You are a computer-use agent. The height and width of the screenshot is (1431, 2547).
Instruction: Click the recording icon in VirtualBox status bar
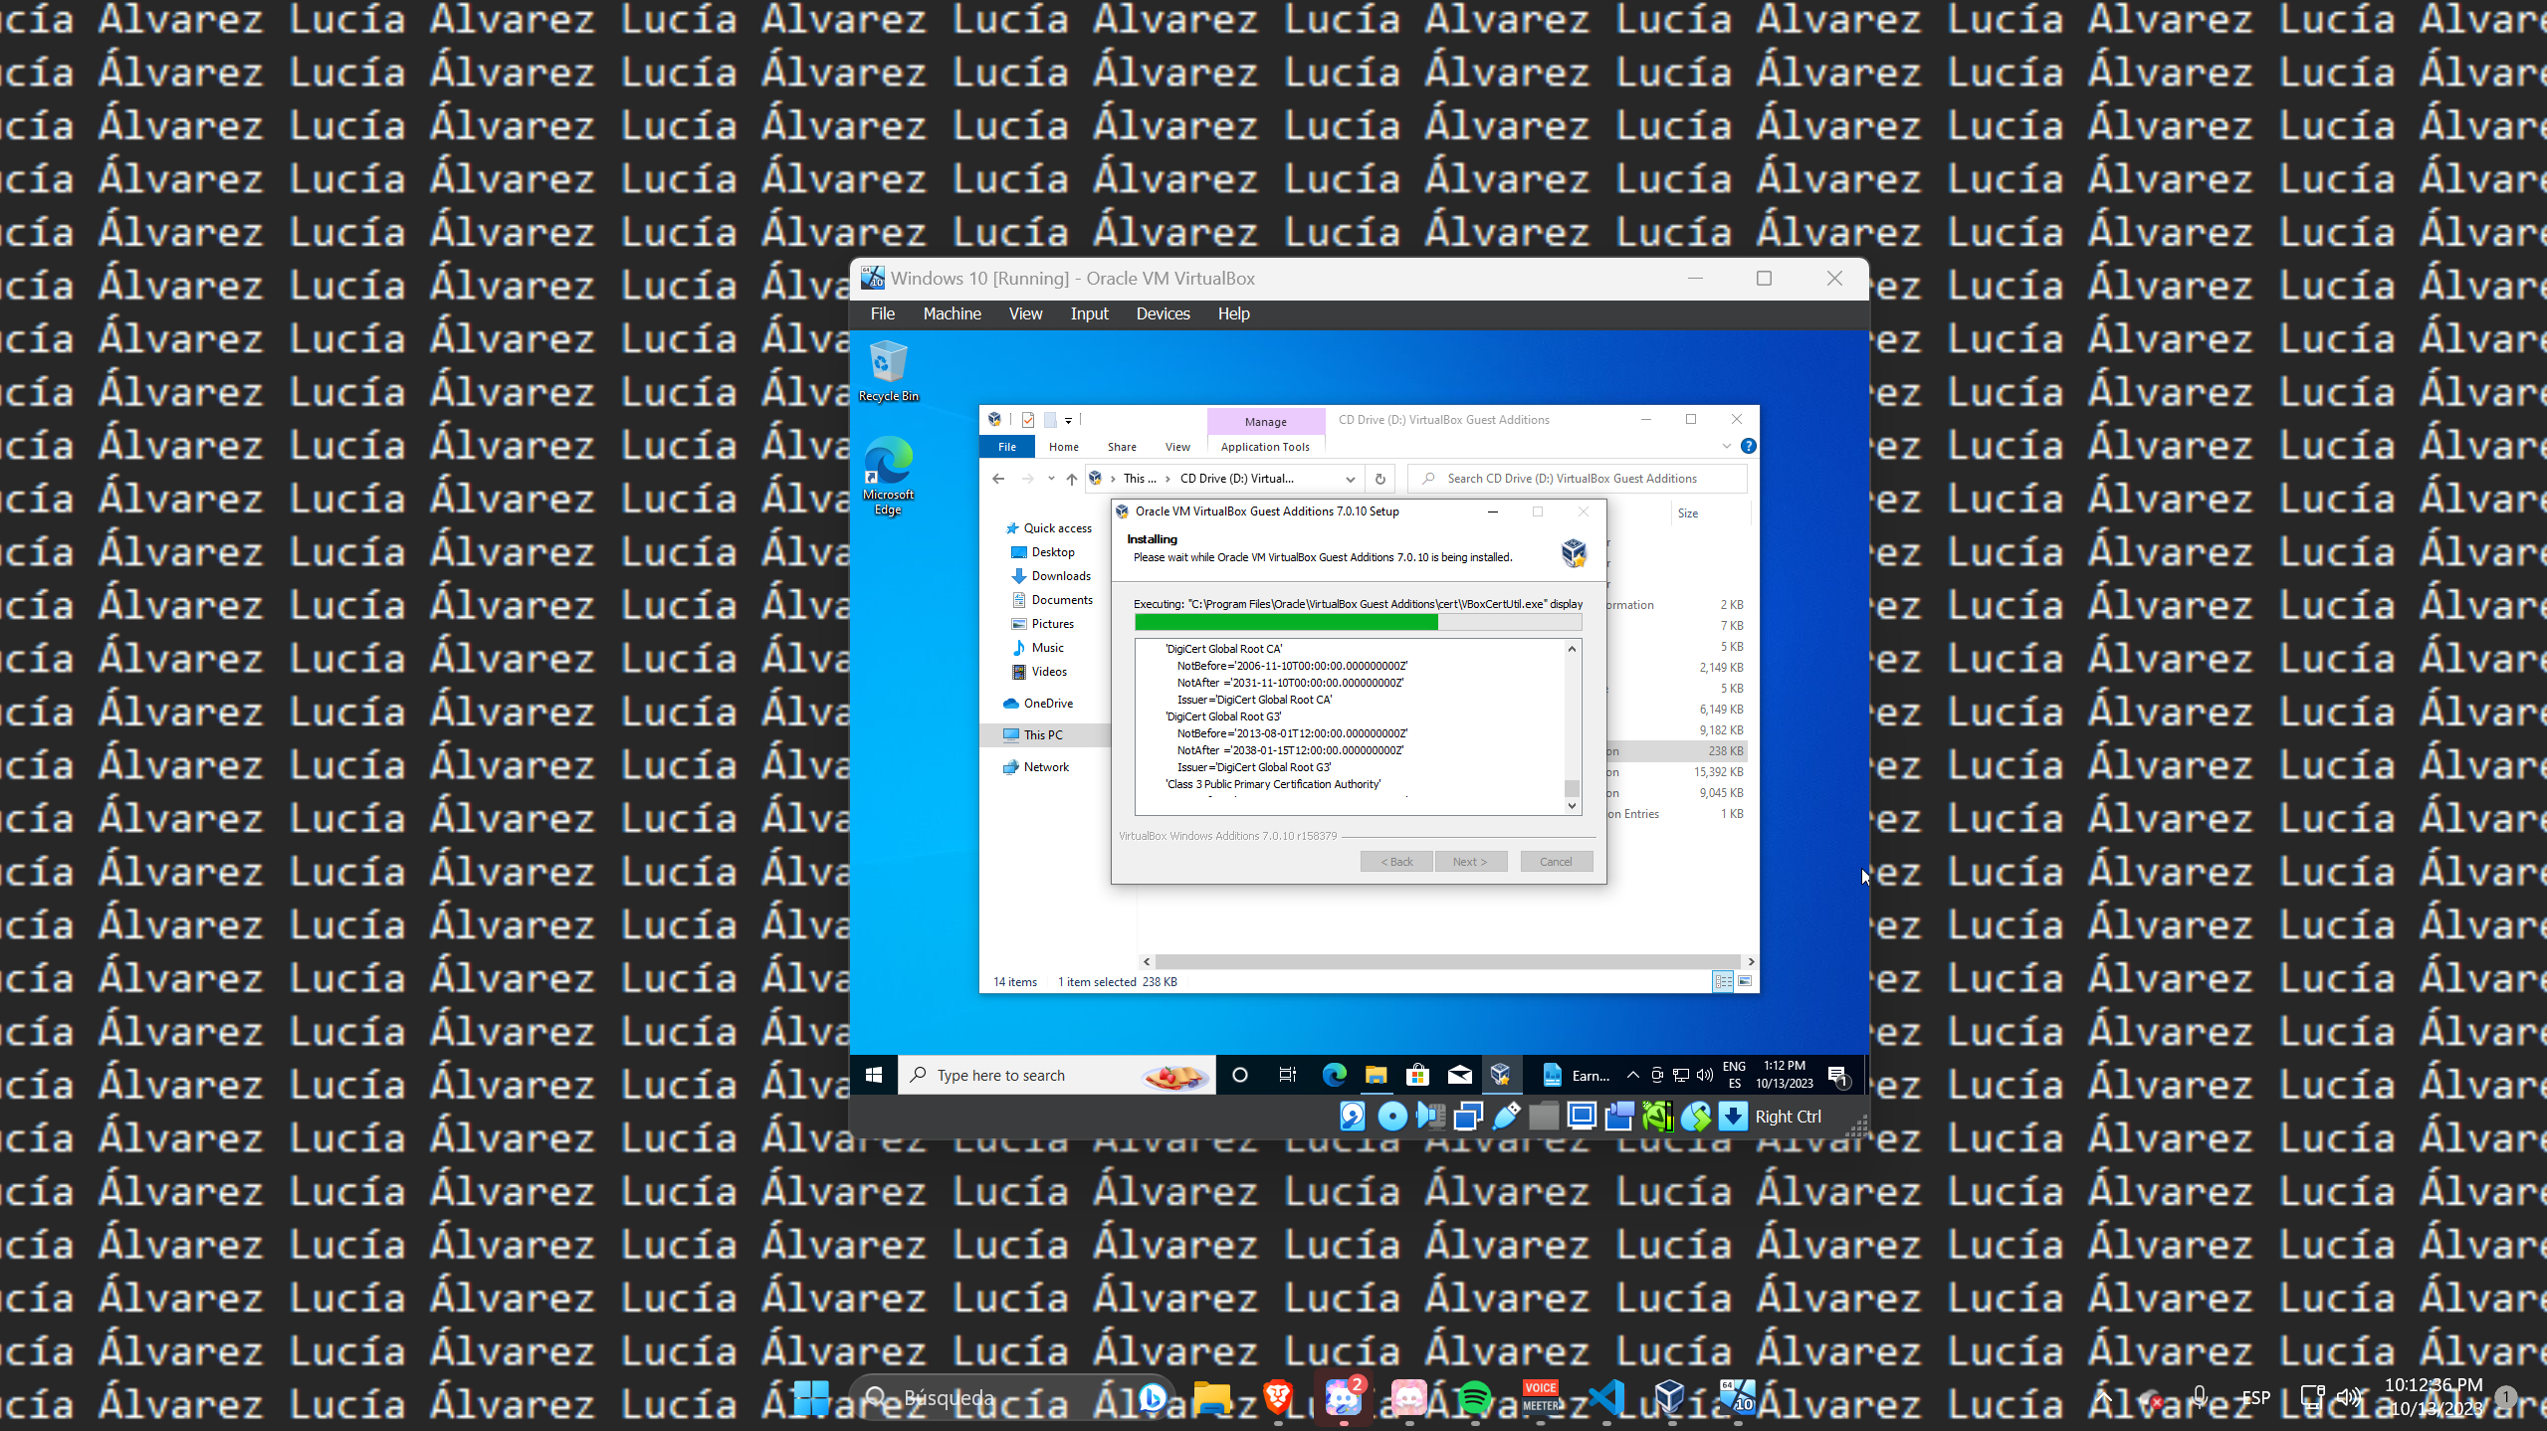tap(1617, 1117)
